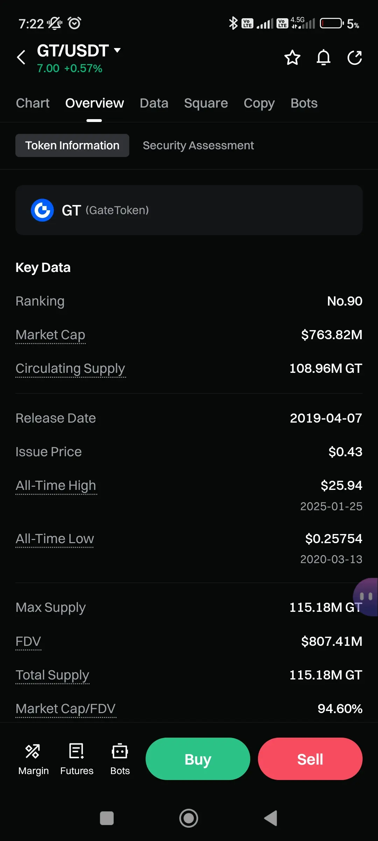Image resolution: width=378 pixels, height=841 pixels.
Task: Open Futures trading icon
Action: (x=77, y=759)
